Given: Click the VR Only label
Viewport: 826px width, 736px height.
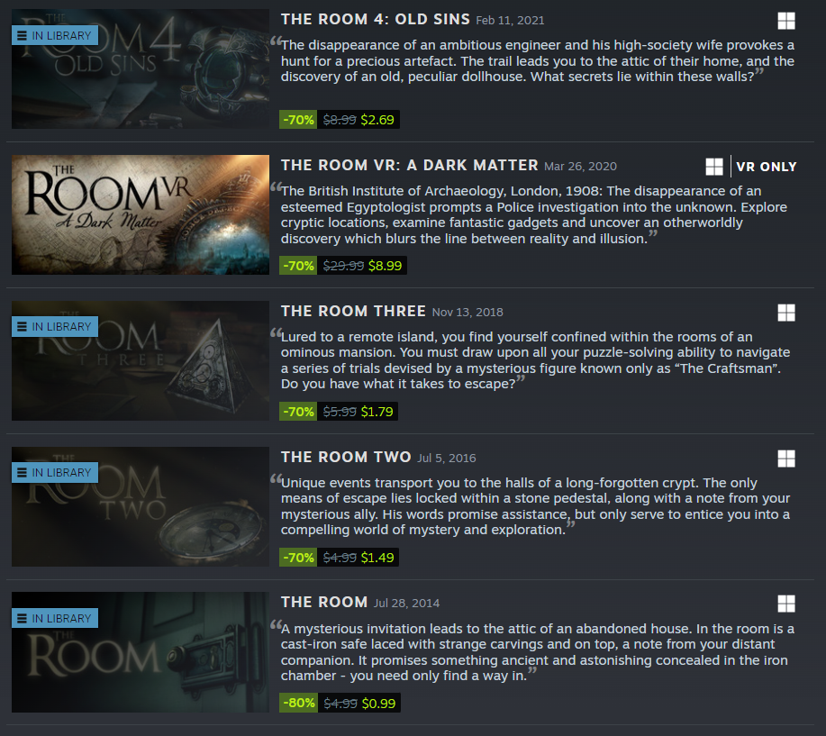Looking at the screenshot, I should click(766, 167).
